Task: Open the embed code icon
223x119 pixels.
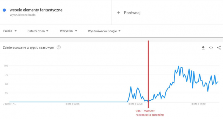Action: (211, 47)
